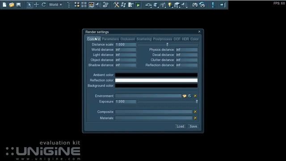The image size is (286, 161).
Task: Click the Load button
Action: pos(181,126)
